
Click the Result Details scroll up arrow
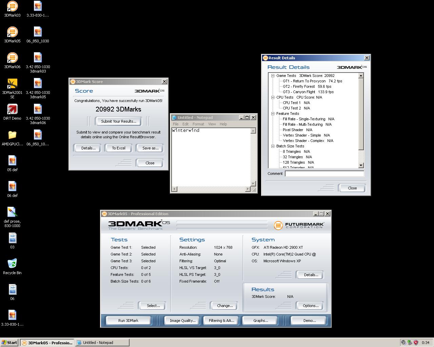361,76
